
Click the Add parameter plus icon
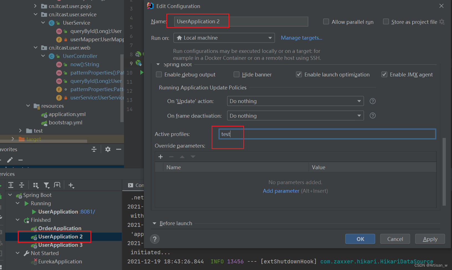coord(161,157)
